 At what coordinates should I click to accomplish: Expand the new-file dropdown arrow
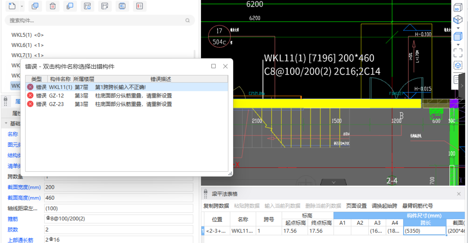pos(21,6)
